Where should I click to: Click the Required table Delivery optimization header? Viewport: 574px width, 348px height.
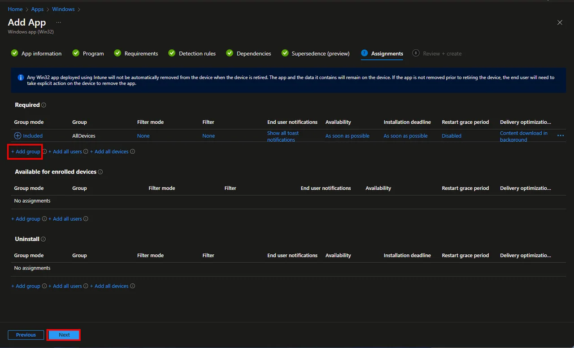526,122
